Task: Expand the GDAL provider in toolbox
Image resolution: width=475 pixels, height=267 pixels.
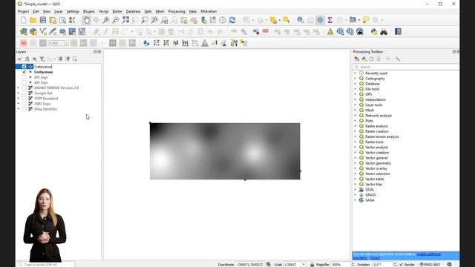Action: click(x=355, y=190)
